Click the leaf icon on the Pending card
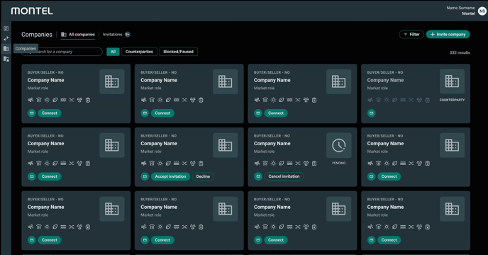This screenshot has height=255, width=488. tap(282, 163)
